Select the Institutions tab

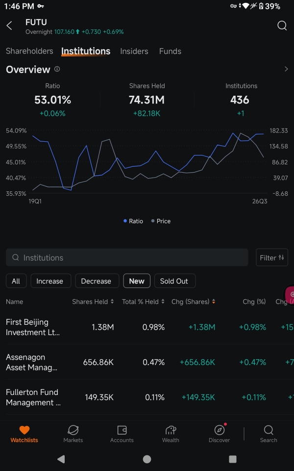[86, 51]
